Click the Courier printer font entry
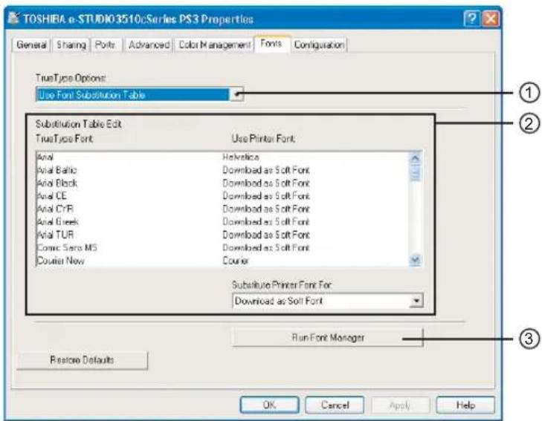This screenshot has height=421, width=542. point(236,261)
